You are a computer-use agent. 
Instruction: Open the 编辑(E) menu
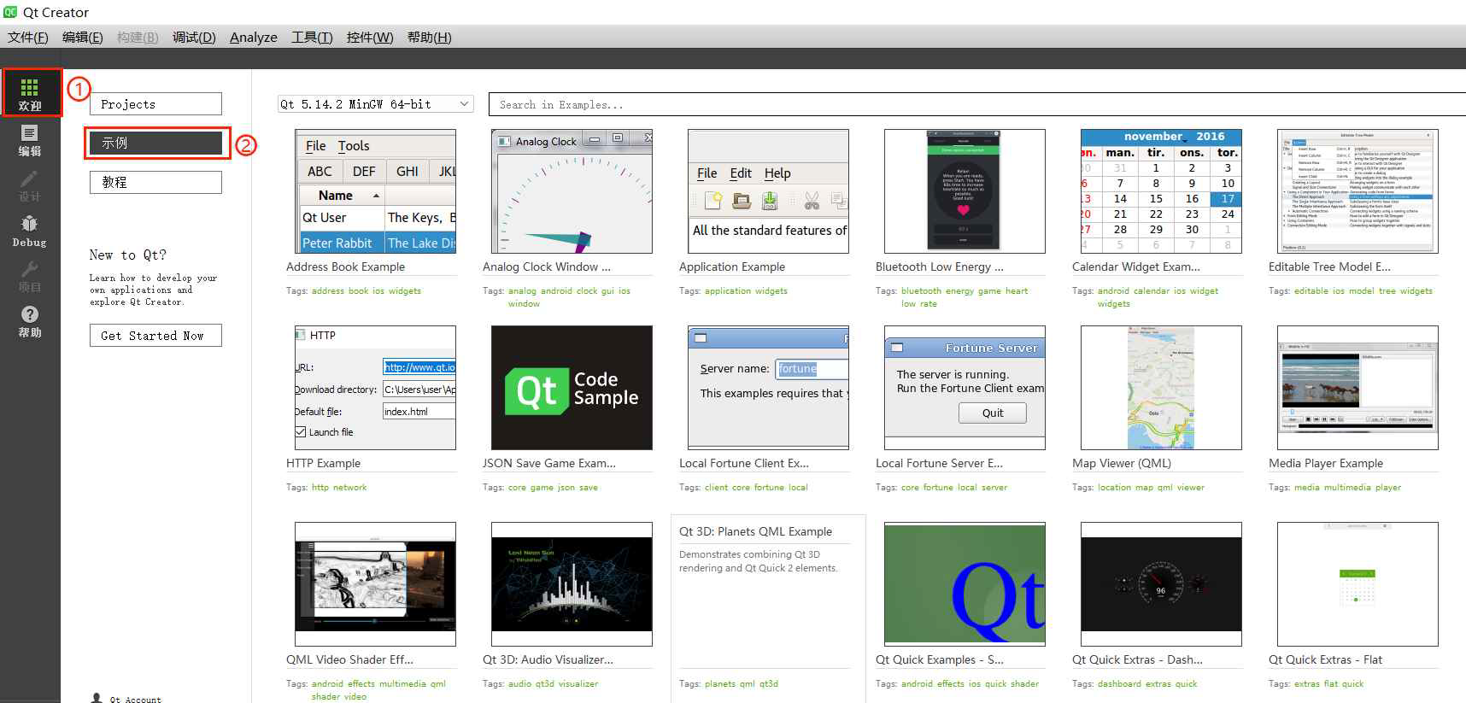(x=82, y=37)
